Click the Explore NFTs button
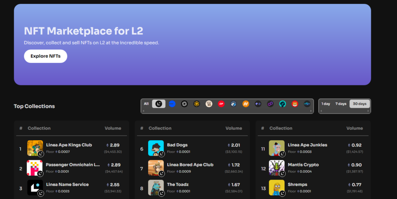This screenshot has width=397, height=199. click(46, 56)
